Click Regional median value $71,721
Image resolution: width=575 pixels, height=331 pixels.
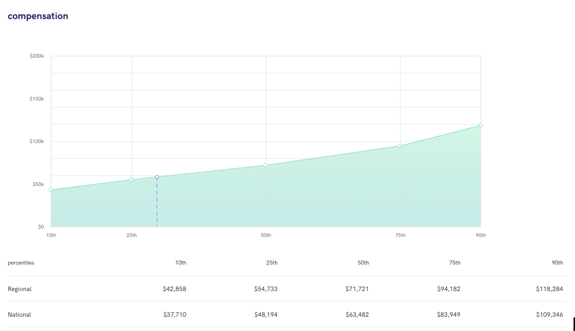click(357, 289)
